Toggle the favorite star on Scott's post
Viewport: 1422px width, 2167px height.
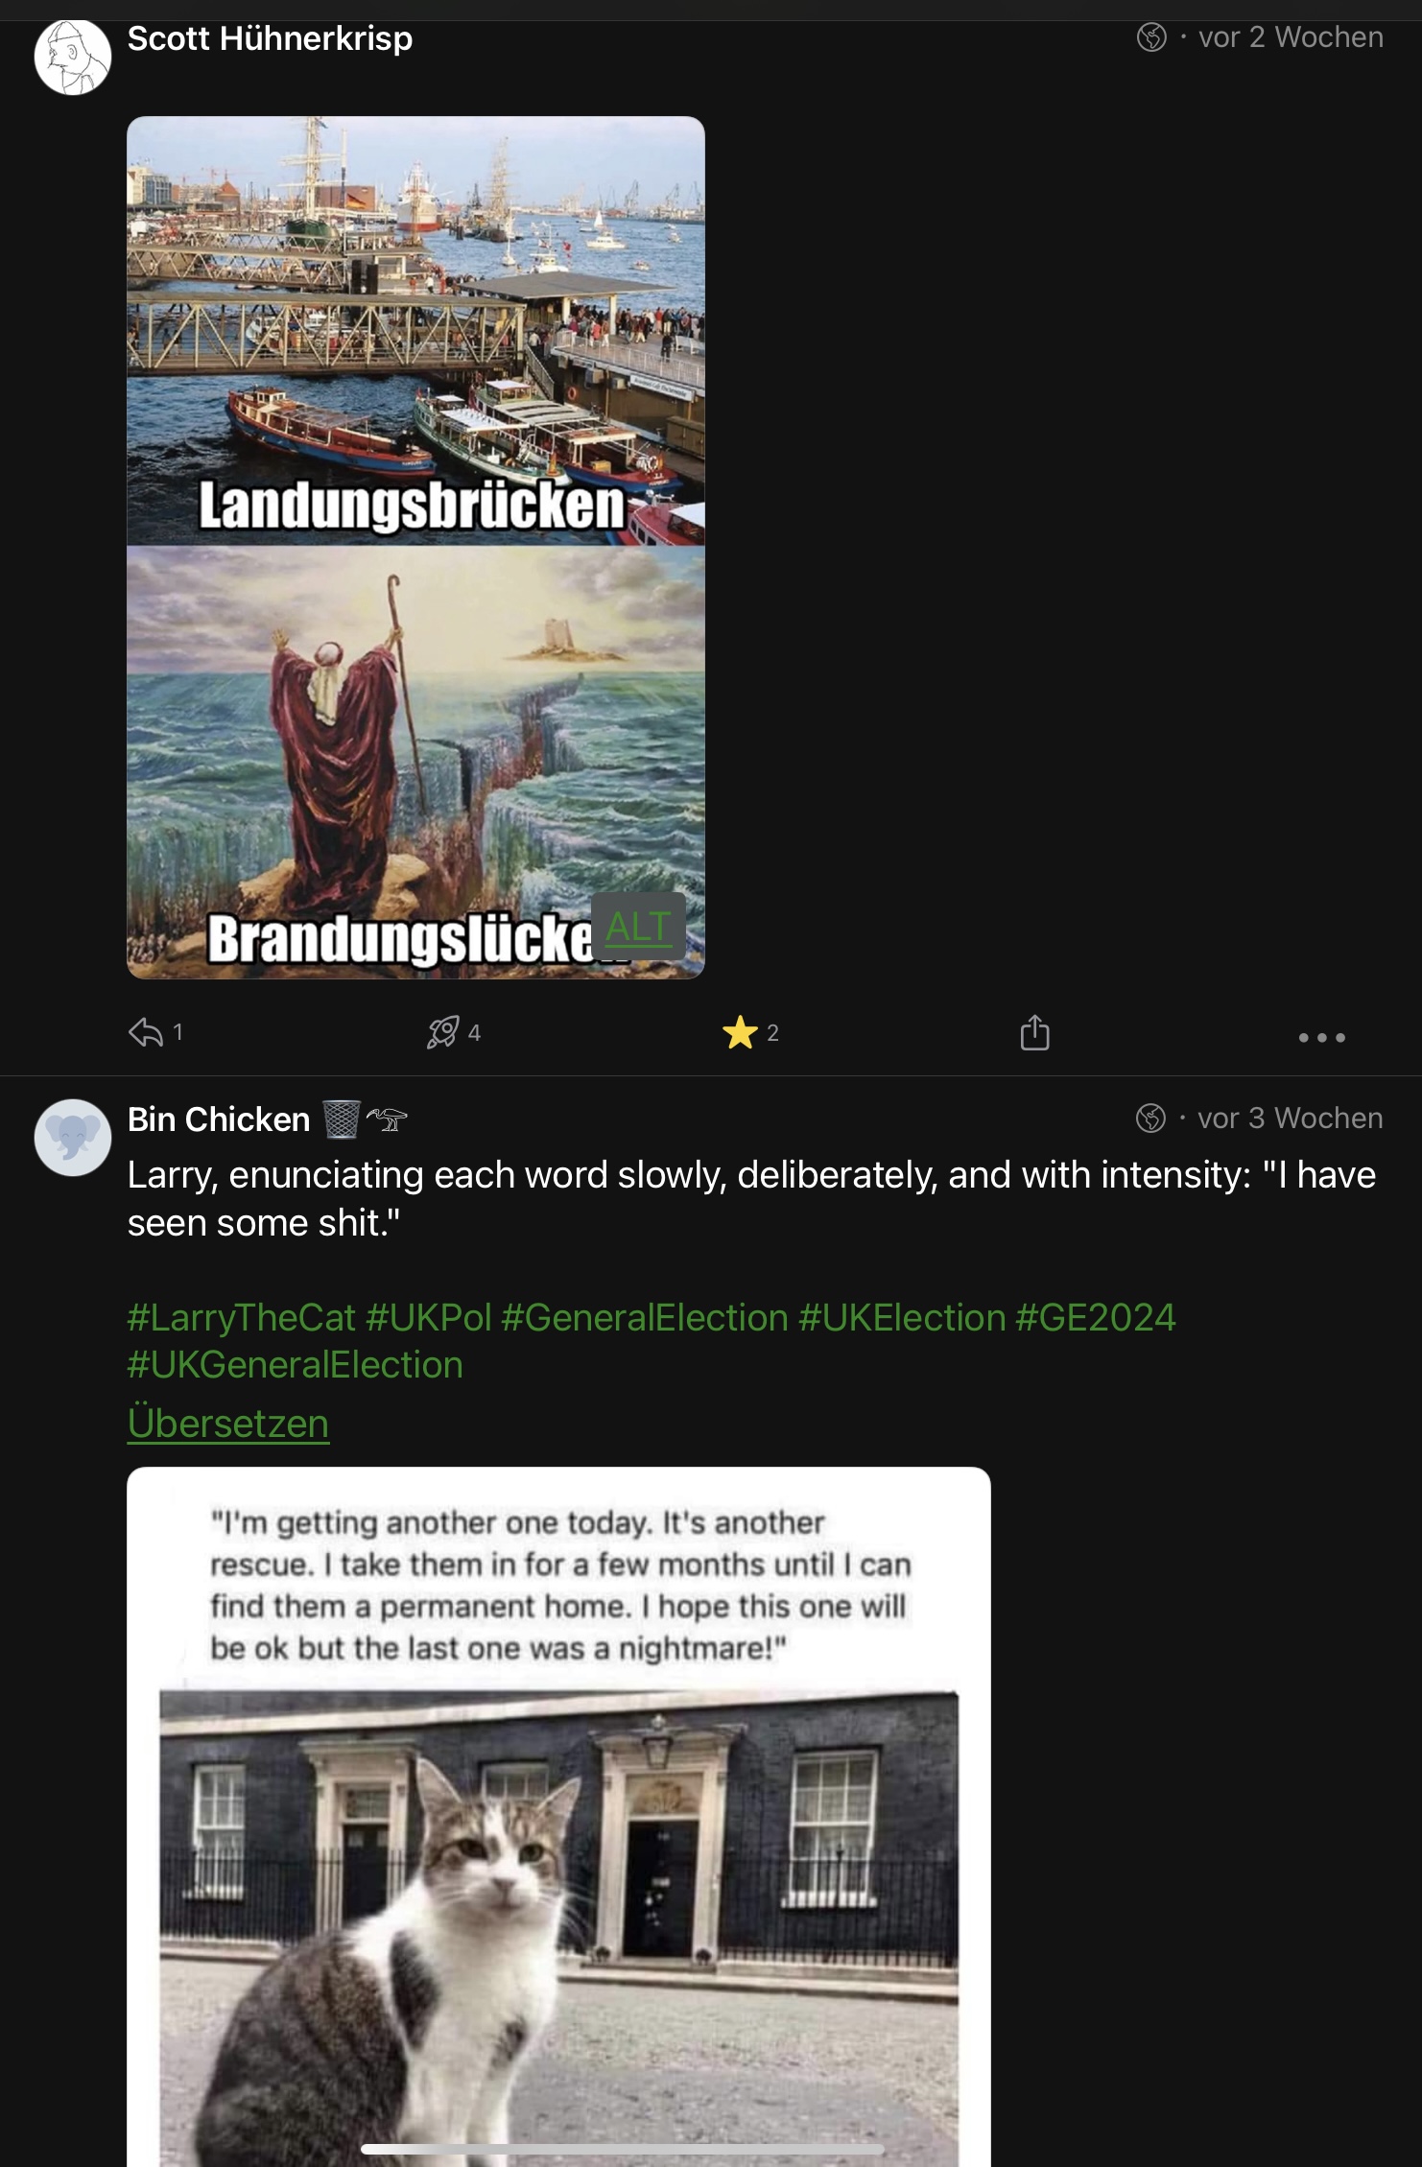740,1033
